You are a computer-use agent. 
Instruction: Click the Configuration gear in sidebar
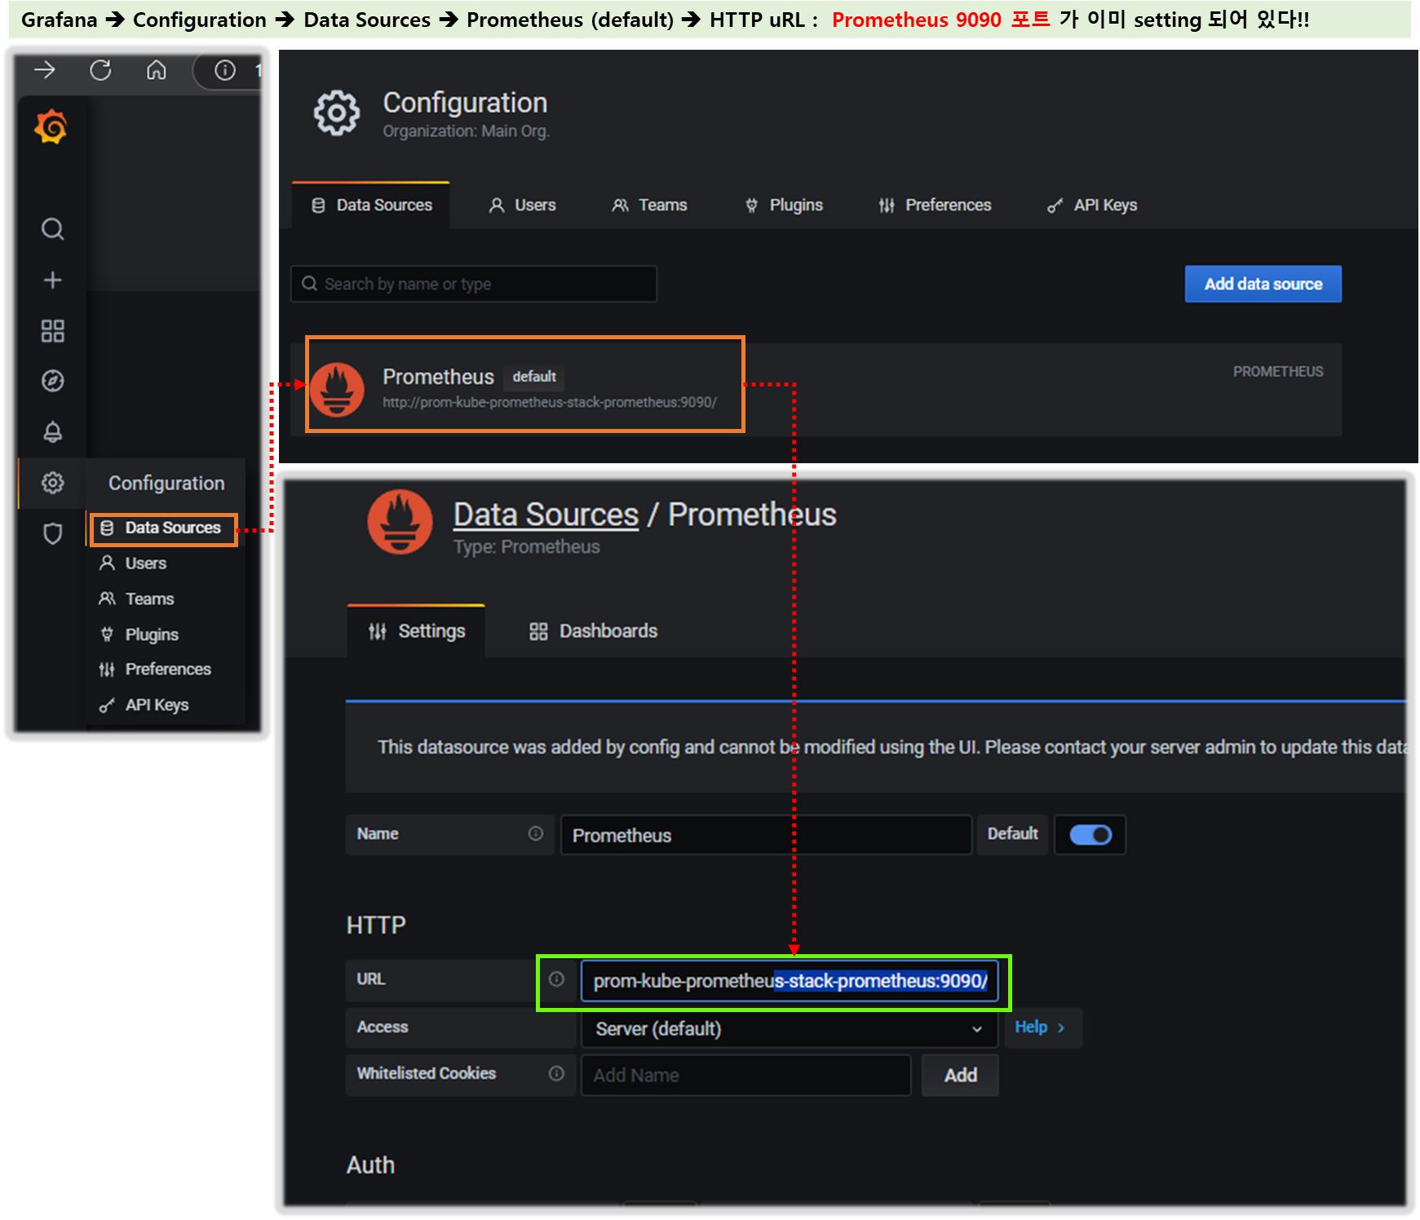53,483
